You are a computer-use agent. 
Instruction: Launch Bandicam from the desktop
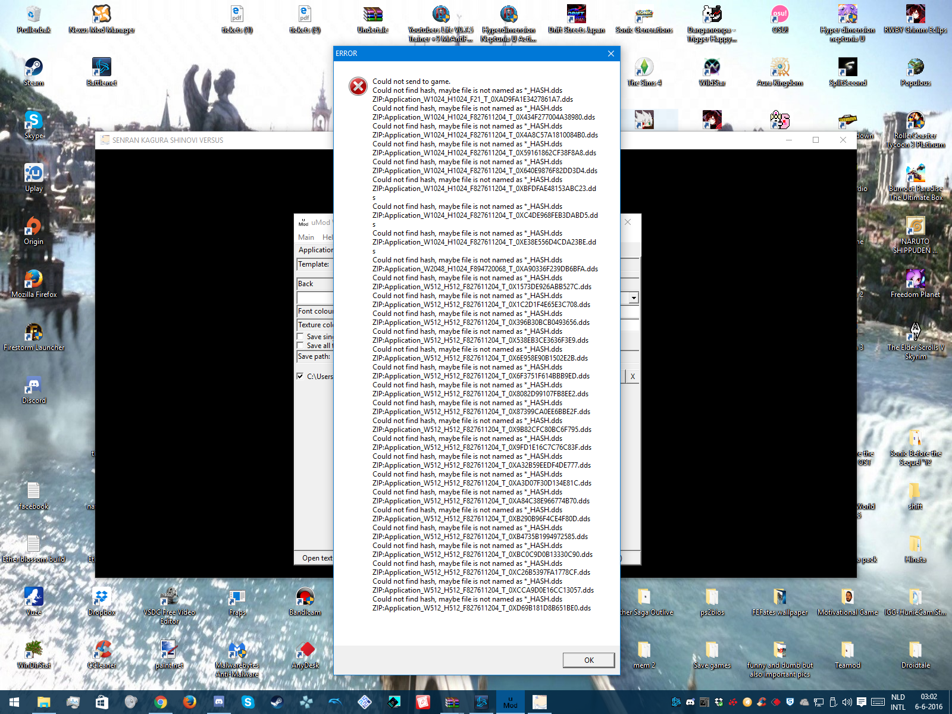pos(305,598)
